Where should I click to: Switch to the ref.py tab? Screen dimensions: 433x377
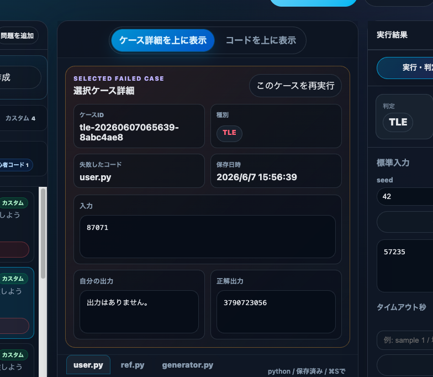click(x=133, y=365)
